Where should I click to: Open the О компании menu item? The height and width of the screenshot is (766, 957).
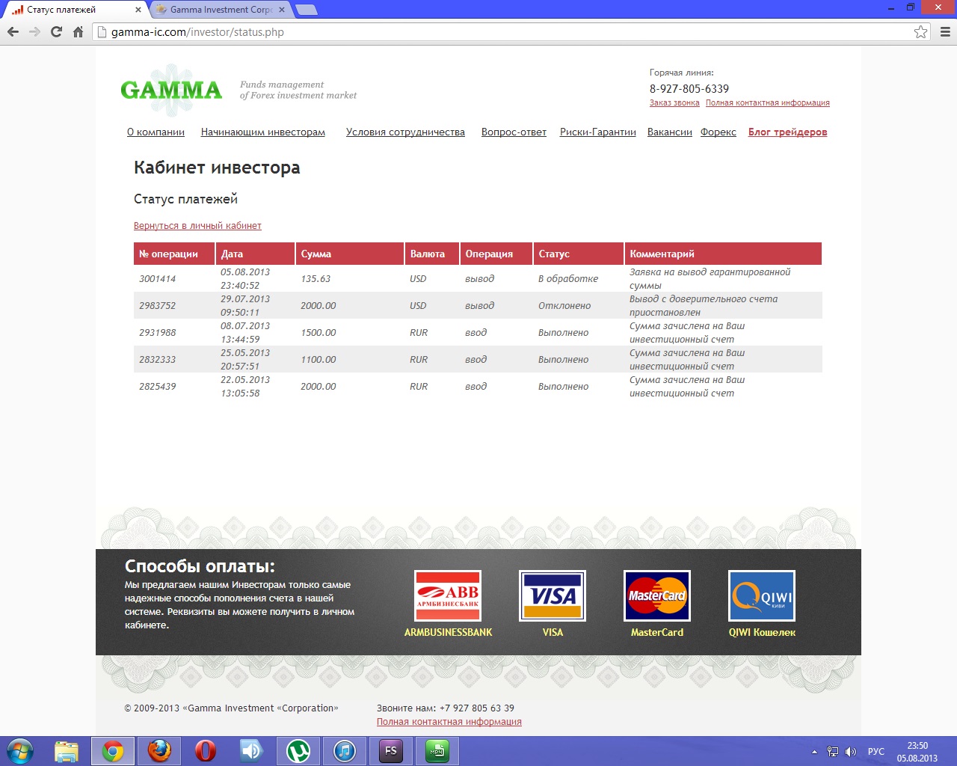pyautogui.click(x=156, y=132)
